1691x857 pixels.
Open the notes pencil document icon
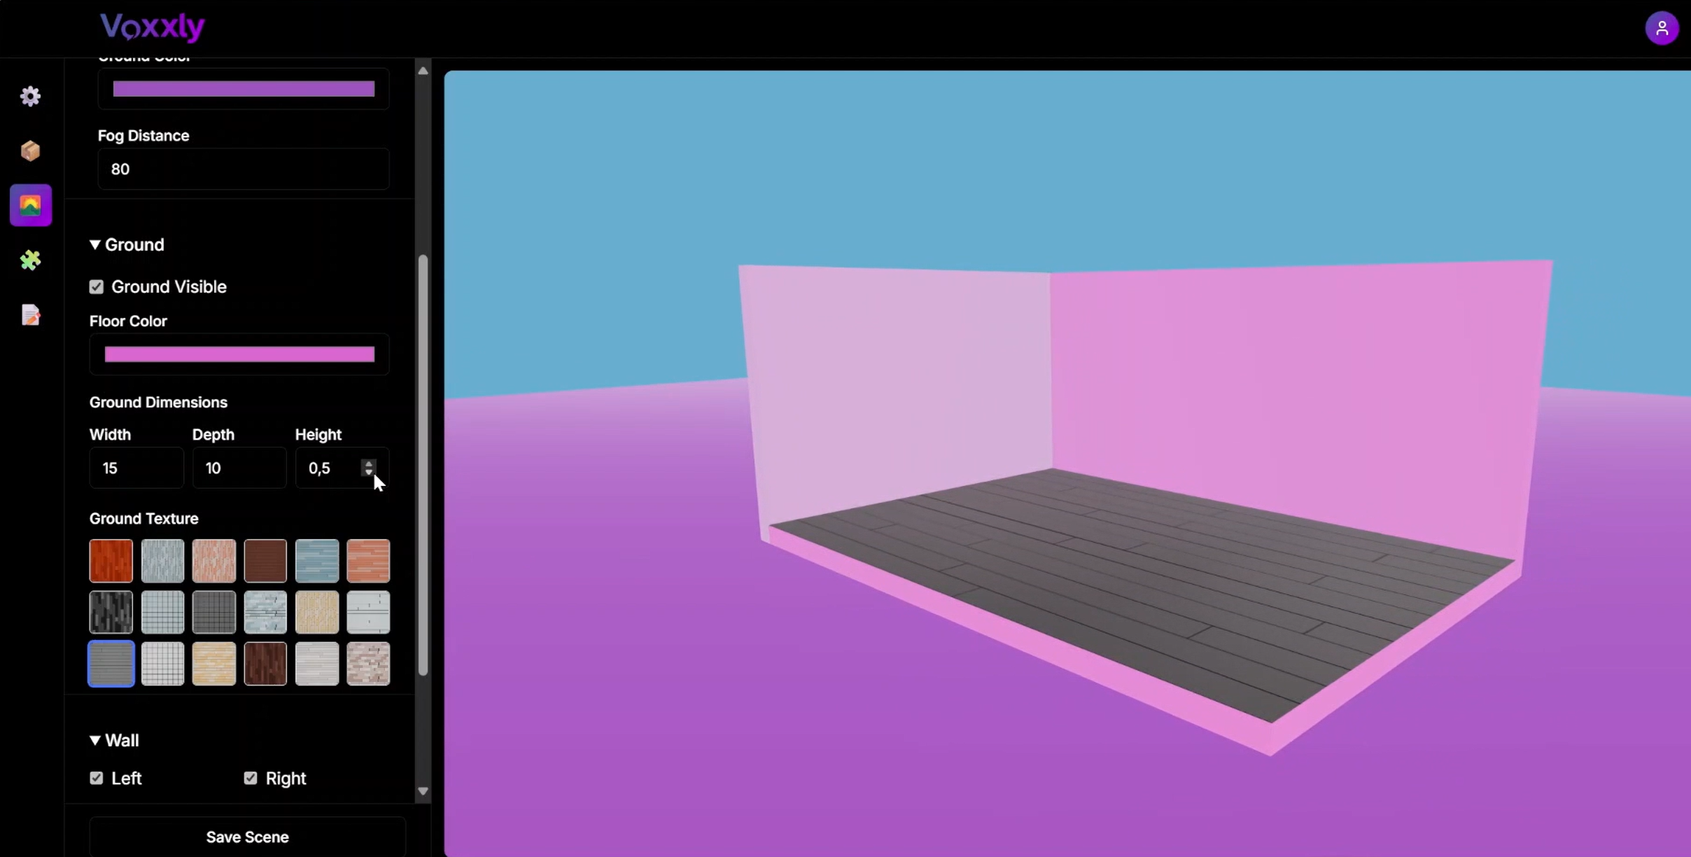30,315
